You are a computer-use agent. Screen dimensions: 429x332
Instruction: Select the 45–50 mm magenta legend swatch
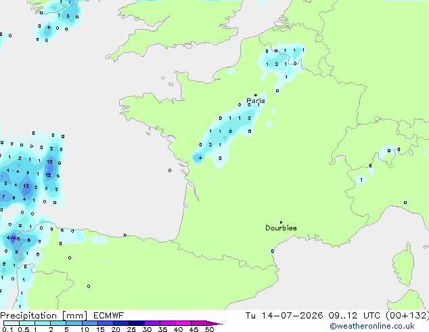tap(199, 323)
